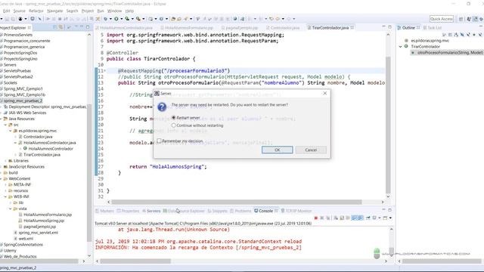The width and height of the screenshot is (484, 272).
Task: Click the green Run icon in toolbar
Action: click(116, 19)
